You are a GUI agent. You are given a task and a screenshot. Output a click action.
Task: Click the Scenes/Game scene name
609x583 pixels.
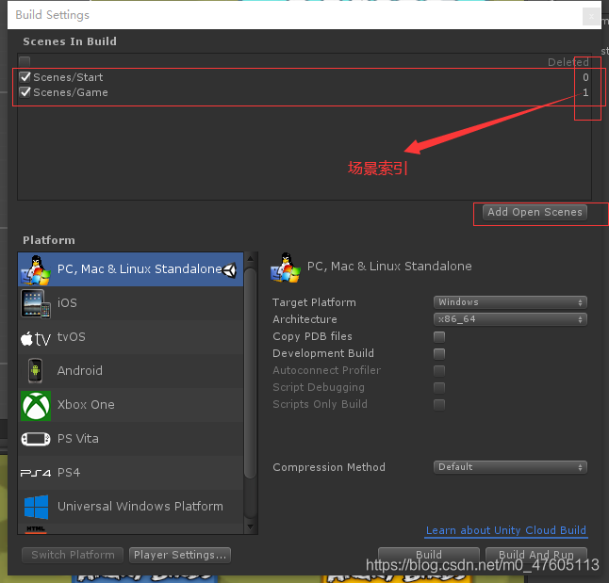coord(71,92)
